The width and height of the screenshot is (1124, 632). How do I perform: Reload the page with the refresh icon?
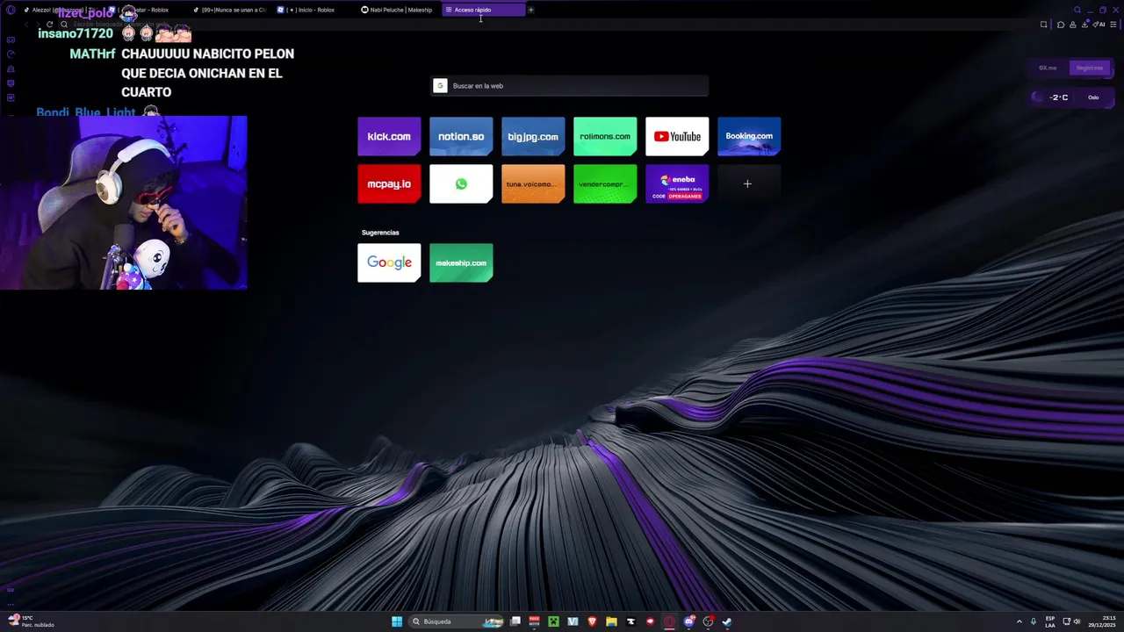click(49, 25)
